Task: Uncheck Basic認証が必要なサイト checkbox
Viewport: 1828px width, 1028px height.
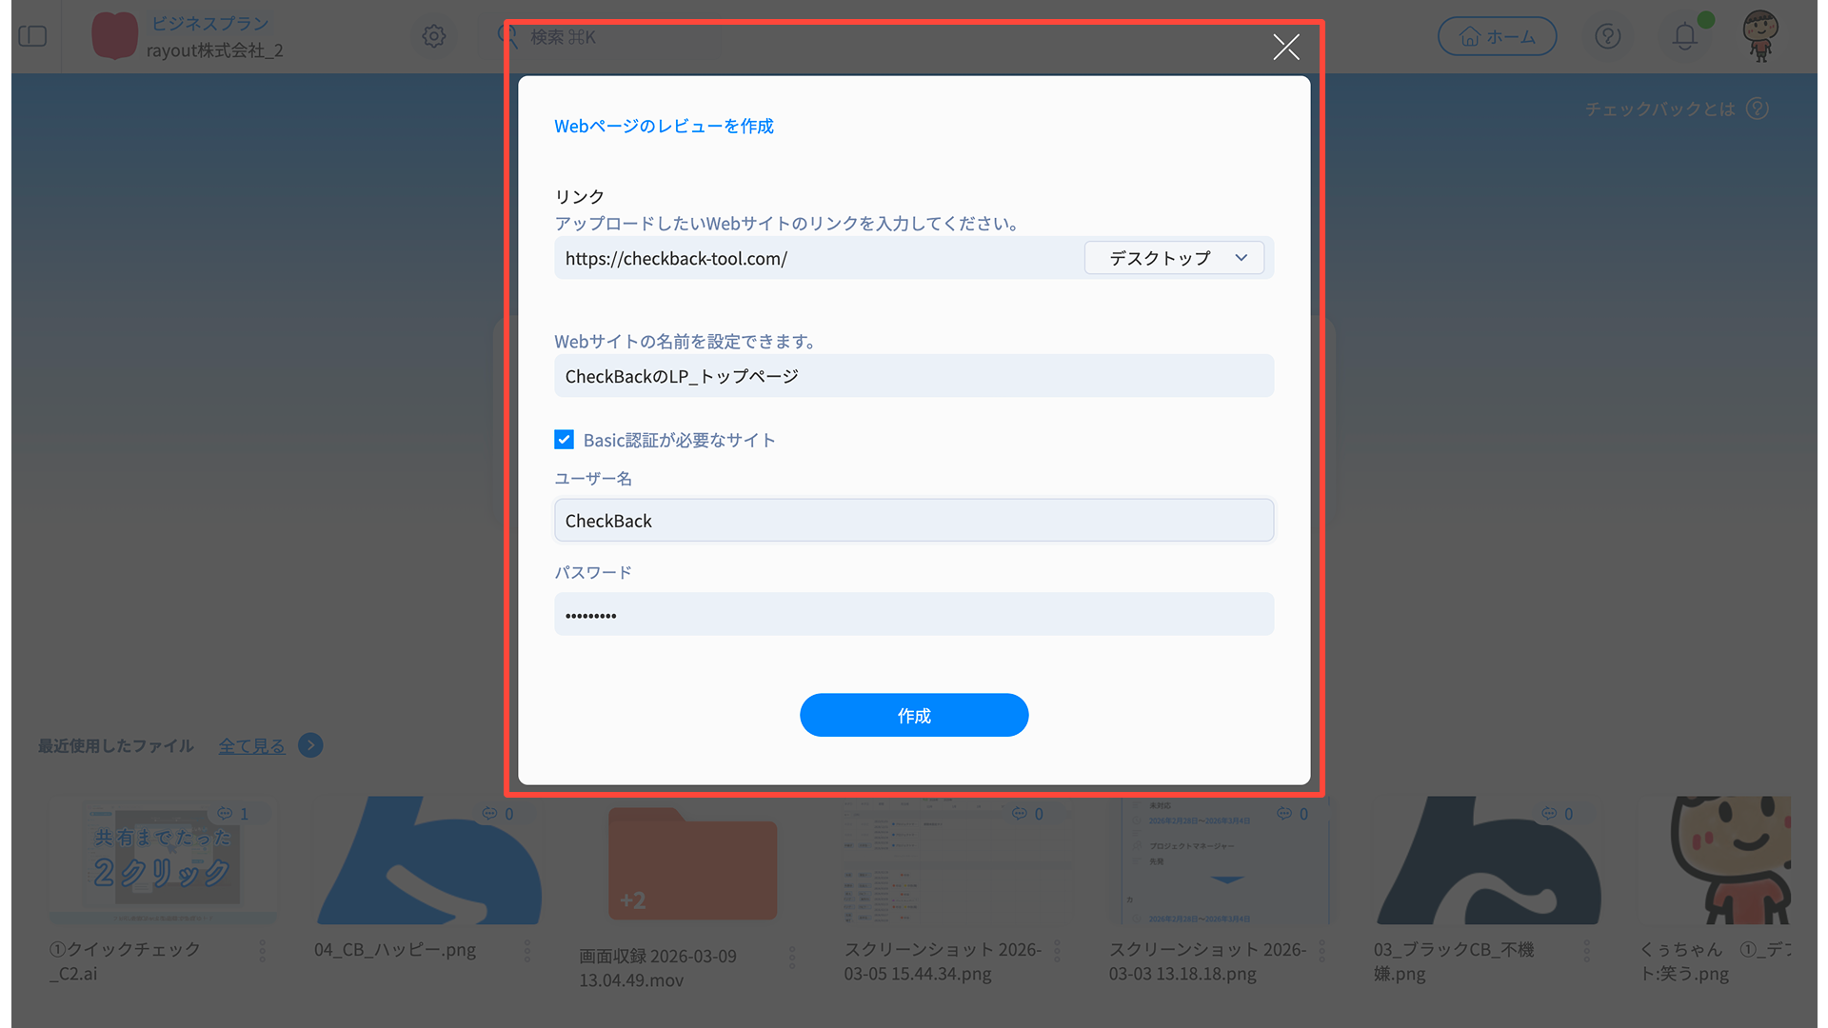Action: [564, 440]
